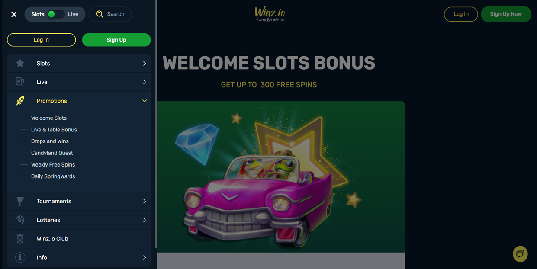Click the Promotions rocket icon
The width and height of the screenshot is (537, 269).
pyautogui.click(x=20, y=101)
